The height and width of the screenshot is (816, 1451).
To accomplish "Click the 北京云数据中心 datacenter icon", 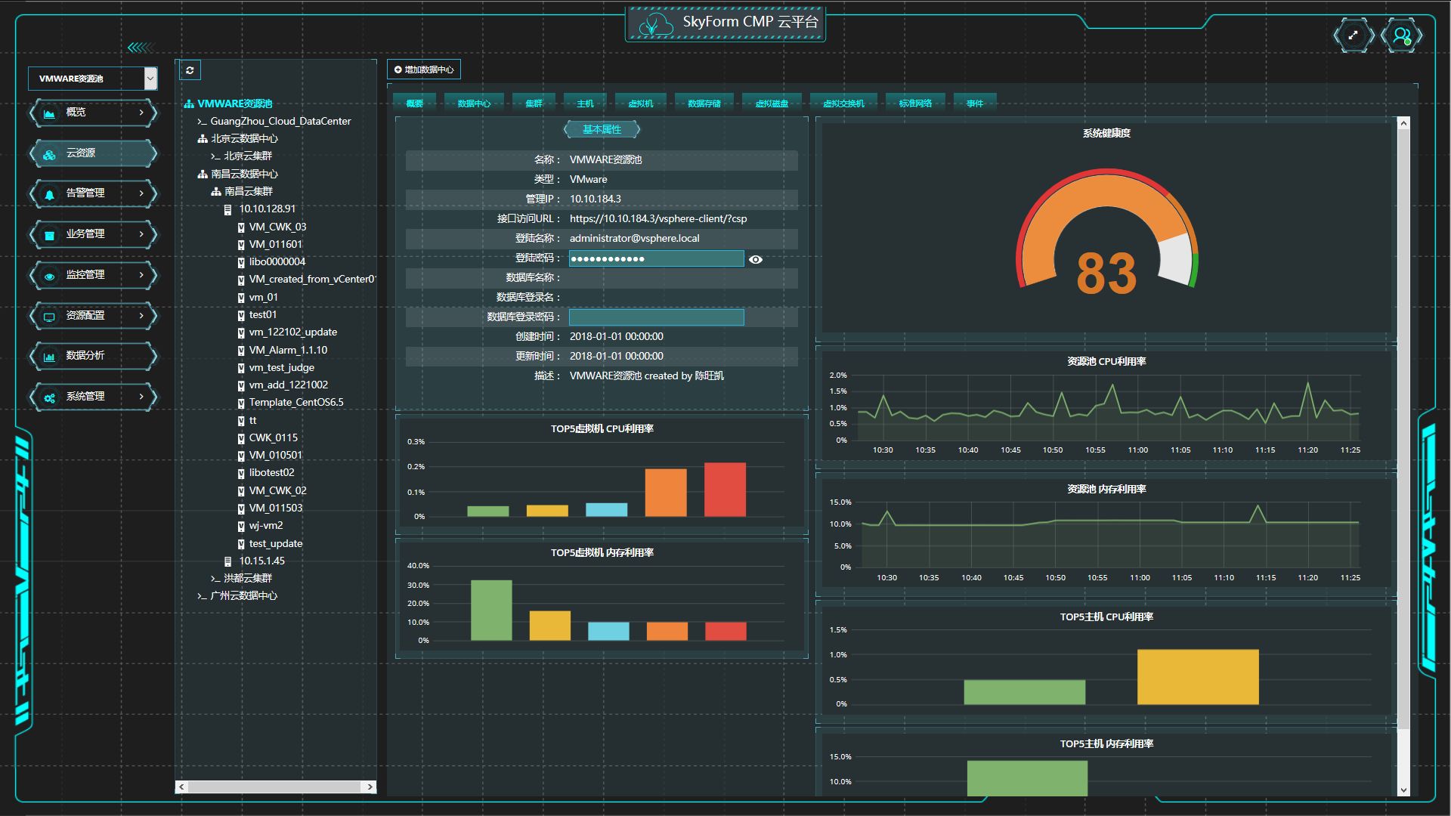I will [203, 139].
